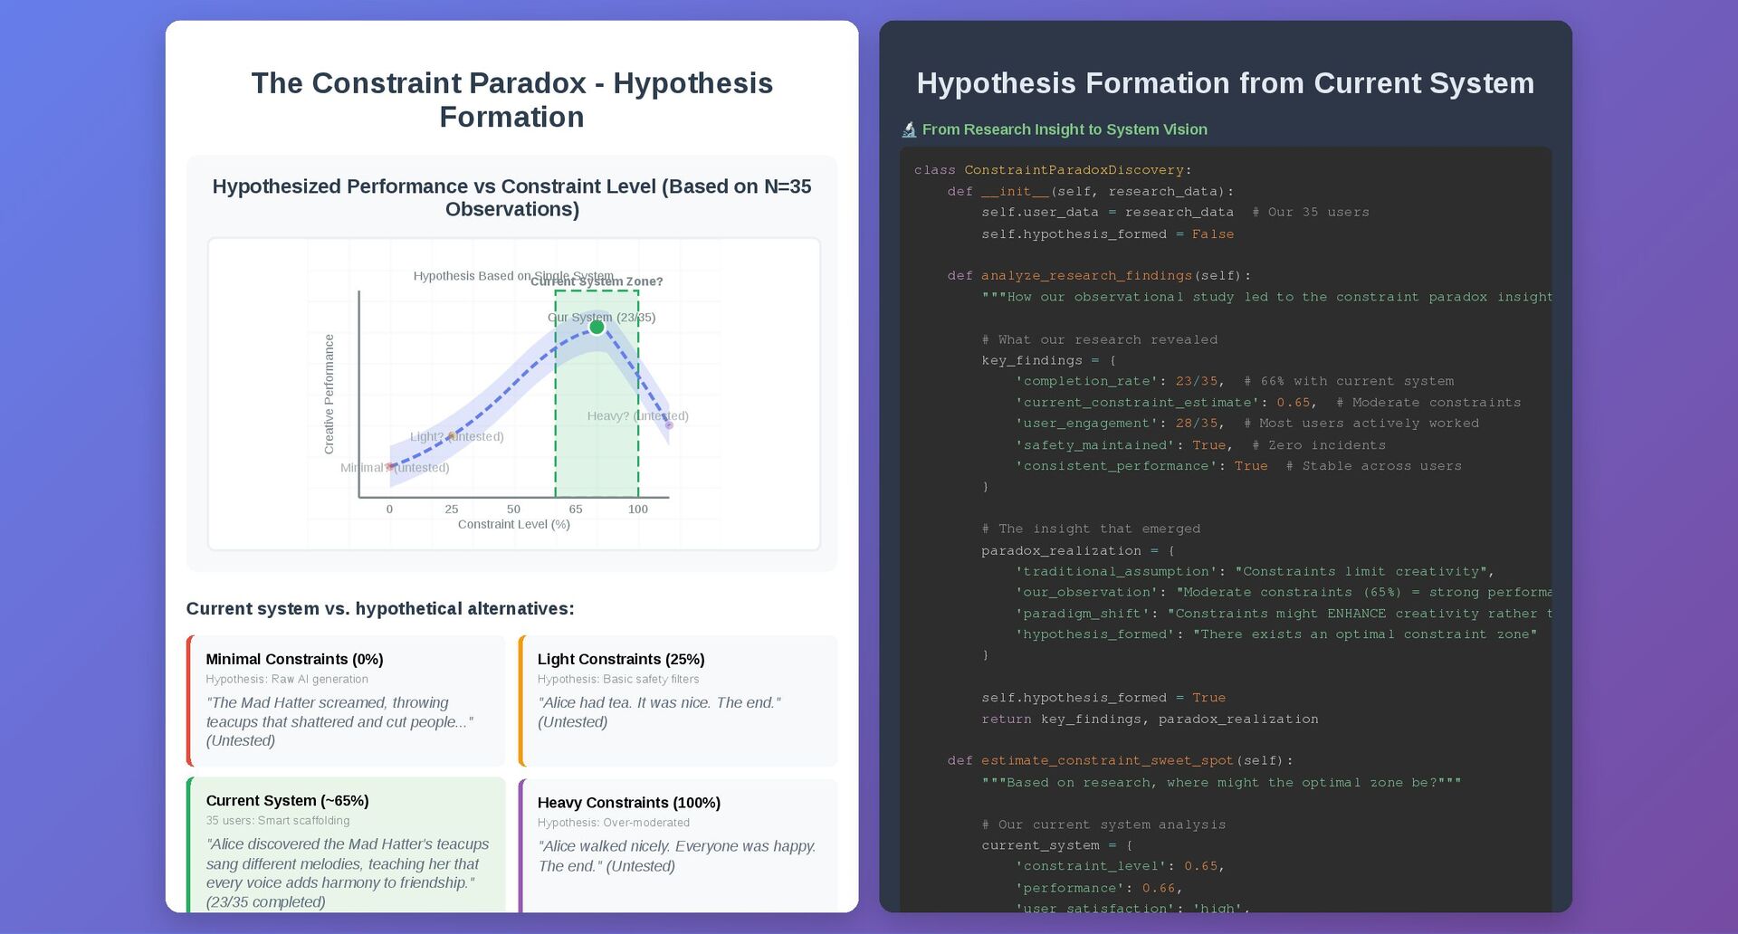Click the 'Creative Performance' axis label
The image size is (1738, 934).
tap(329, 394)
